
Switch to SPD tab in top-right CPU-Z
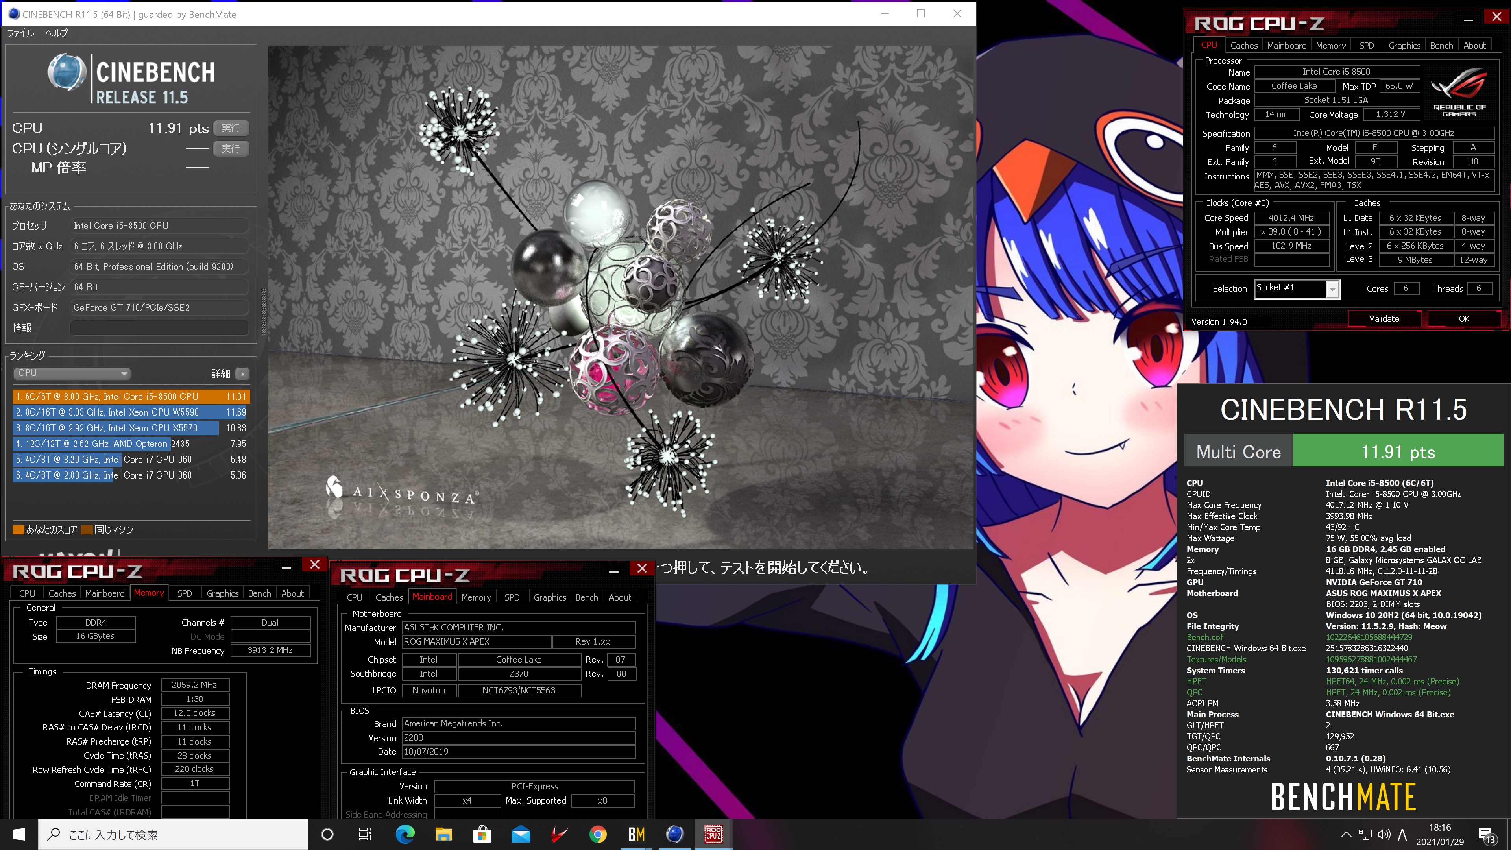(1367, 45)
